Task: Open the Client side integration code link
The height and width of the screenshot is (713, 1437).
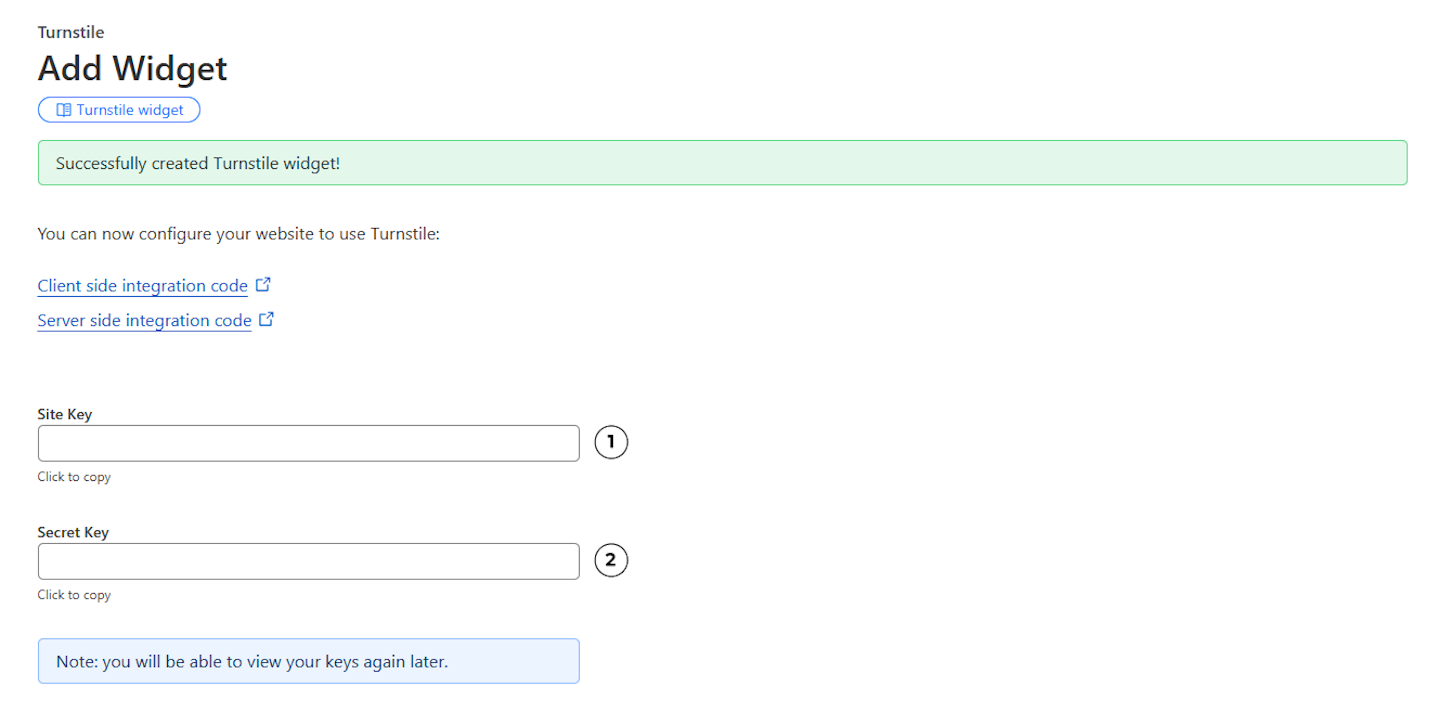Action: coord(142,285)
